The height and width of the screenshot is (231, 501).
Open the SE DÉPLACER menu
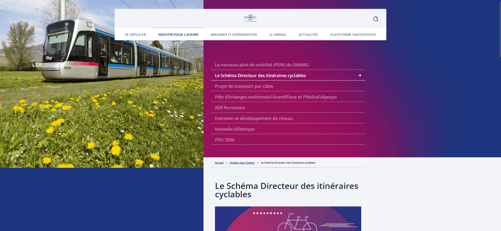[x=135, y=34]
